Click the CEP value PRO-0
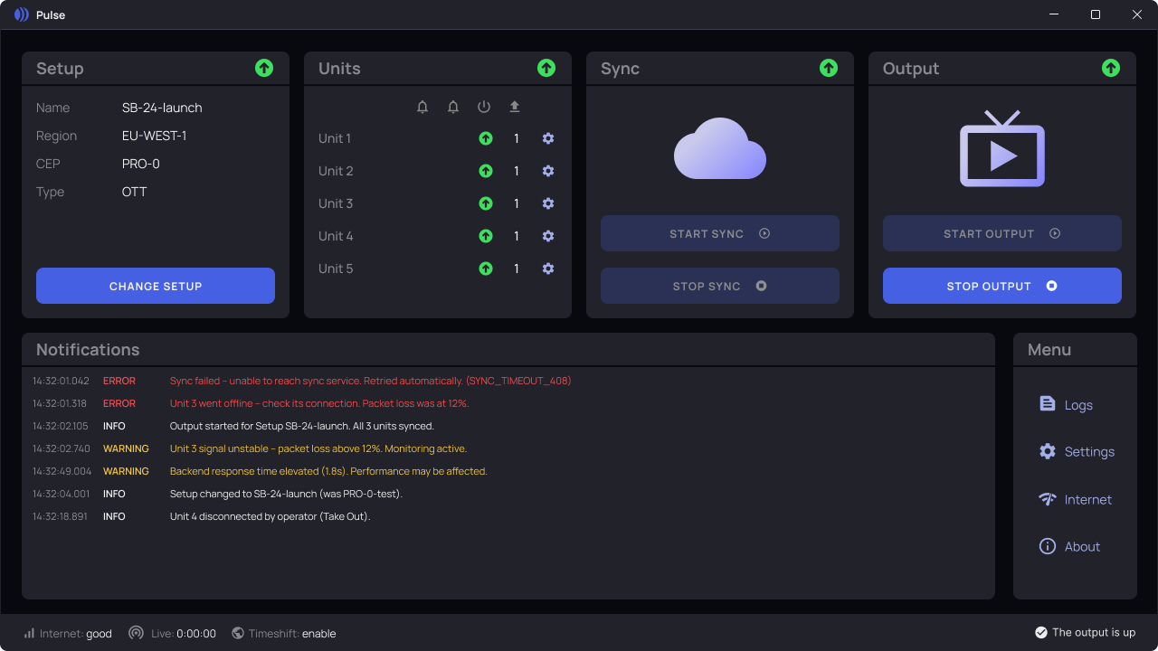 tap(141, 164)
